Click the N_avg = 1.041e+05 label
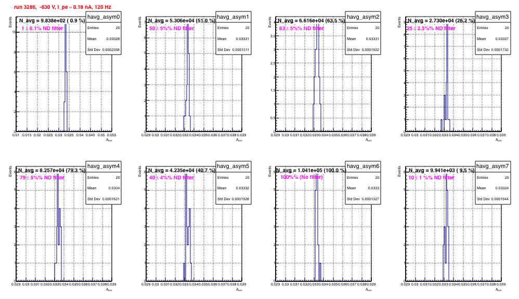The height and width of the screenshot is (299, 519). (x=311, y=171)
